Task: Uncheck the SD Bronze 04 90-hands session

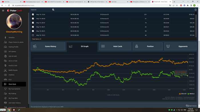Action: pos(33,31)
